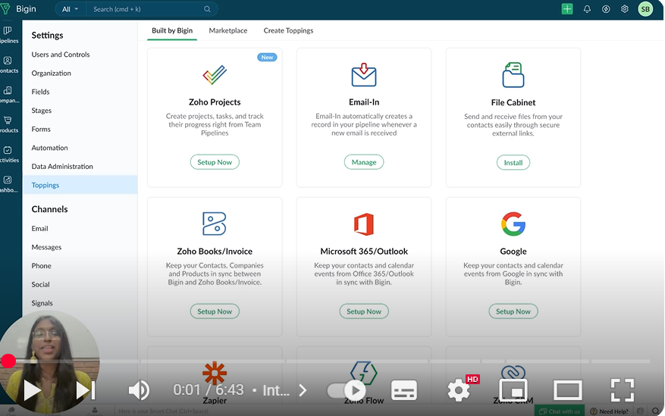This screenshot has width=665, height=416.
Task: Open Signals channel settings
Action: pyautogui.click(x=42, y=303)
